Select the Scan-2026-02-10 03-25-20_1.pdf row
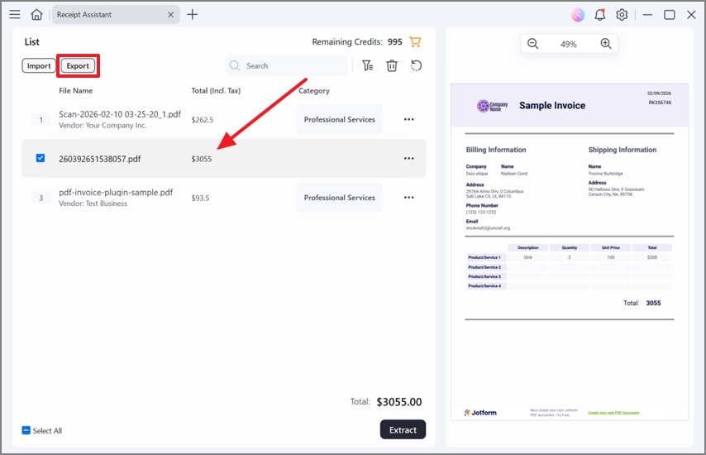 click(x=224, y=119)
